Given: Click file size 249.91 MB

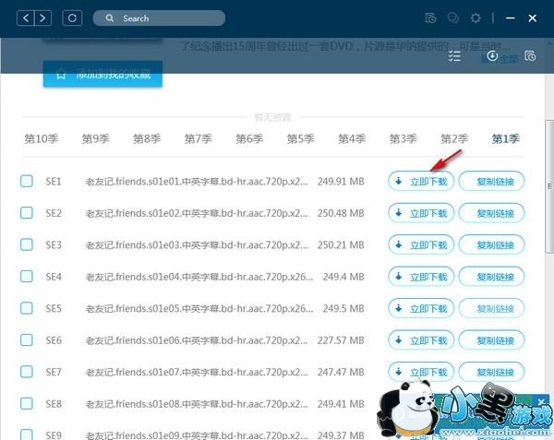Looking at the screenshot, I should pos(341,182).
